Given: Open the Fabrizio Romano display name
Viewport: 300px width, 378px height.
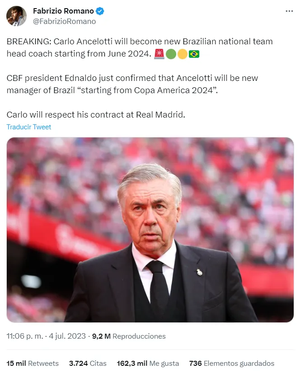Looking at the screenshot, I should (63, 11).
